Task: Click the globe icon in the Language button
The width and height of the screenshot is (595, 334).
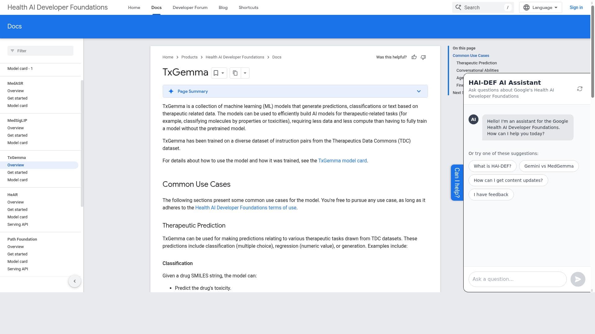Action: (x=527, y=7)
